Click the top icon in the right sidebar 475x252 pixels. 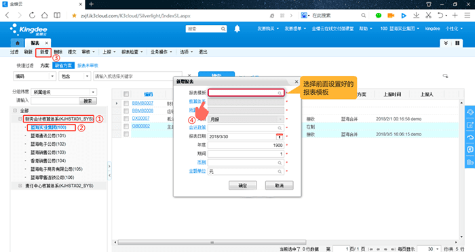(470, 112)
